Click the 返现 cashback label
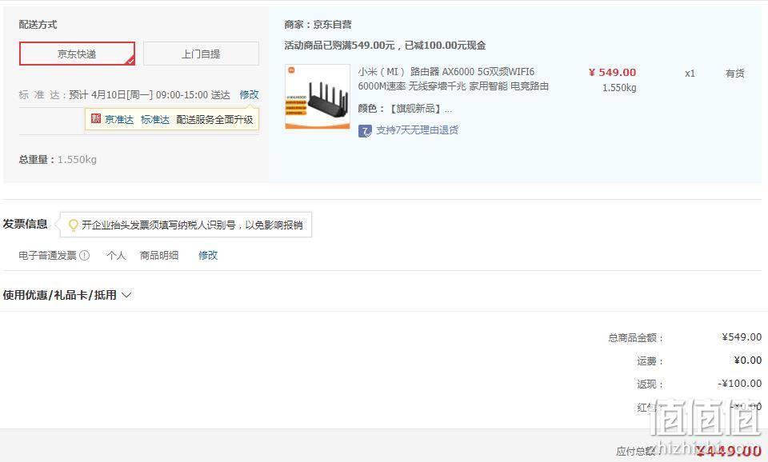Screen dimensions: 768x462 click(650, 384)
